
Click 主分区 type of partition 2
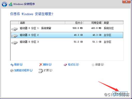[107, 35]
